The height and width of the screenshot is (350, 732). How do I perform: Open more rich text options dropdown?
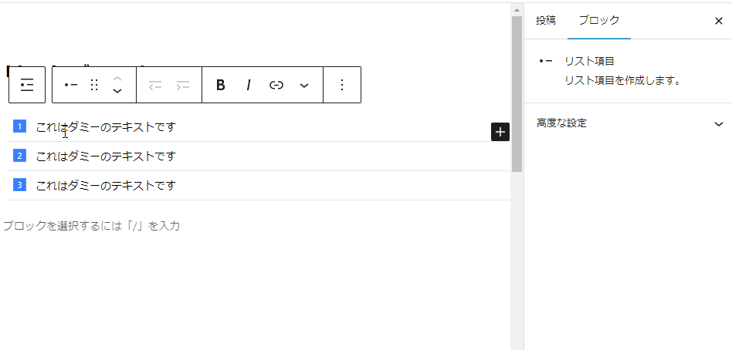coord(304,85)
